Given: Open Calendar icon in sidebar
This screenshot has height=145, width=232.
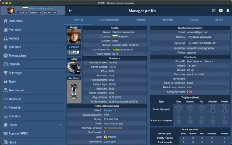Looking at the screenshot, I should click(5, 64).
